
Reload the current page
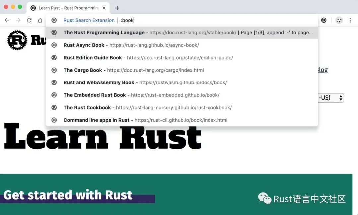coord(29,20)
